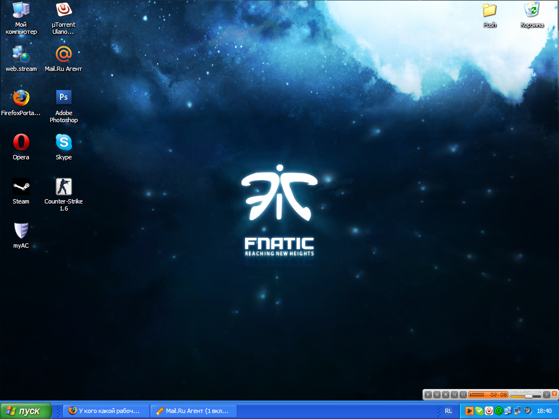The width and height of the screenshot is (559, 419).
Task: Click the eject button in player toolbar
Action: 546,394
